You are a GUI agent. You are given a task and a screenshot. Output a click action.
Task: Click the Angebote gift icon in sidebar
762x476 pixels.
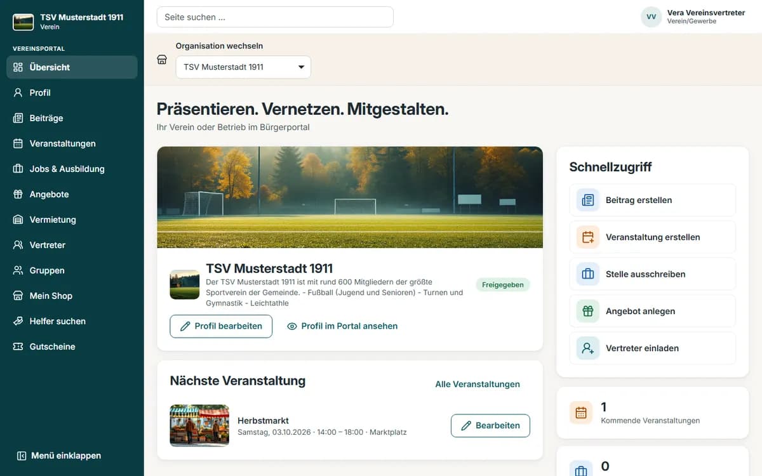[x=18, y=194]
